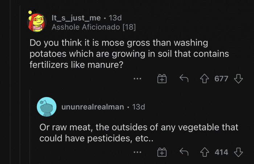Screen dimensions: 254x164
Task: Give an award to the raw meat reply
Action: click(161, 152)
